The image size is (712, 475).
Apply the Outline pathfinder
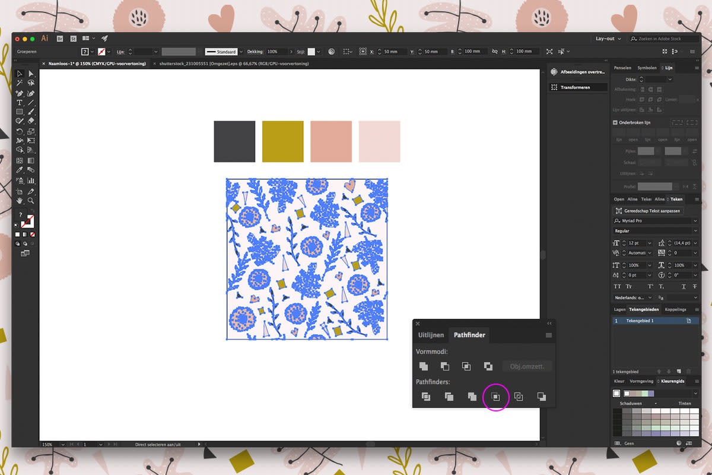[x=518, y=397]
